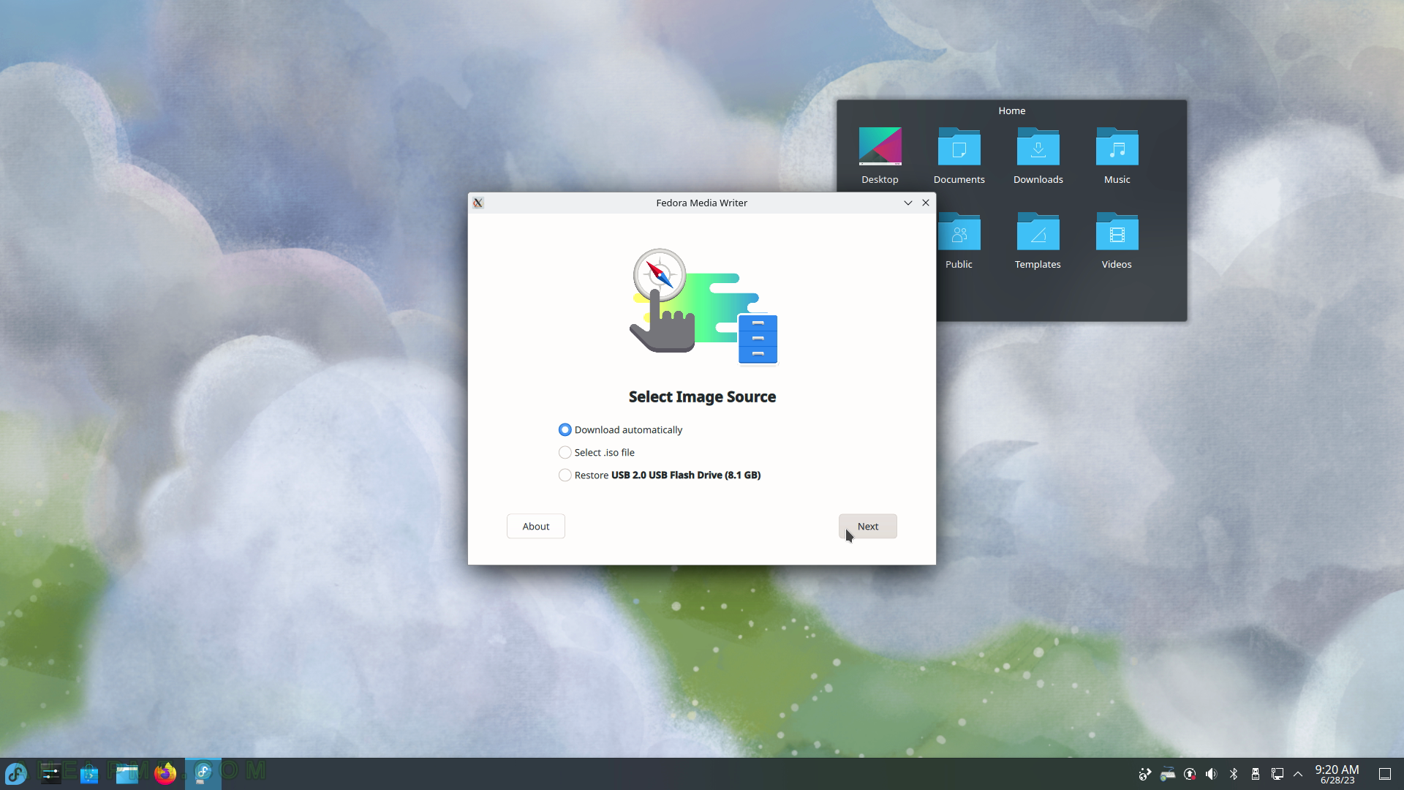Close the Fedora Media Writer window

(x=926, y=203)
